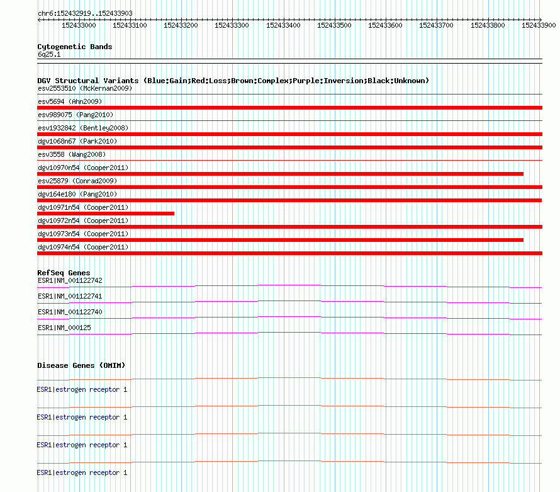
Task: Select variant esv1932842 (Bentley2008)
Action: [83, 128]
